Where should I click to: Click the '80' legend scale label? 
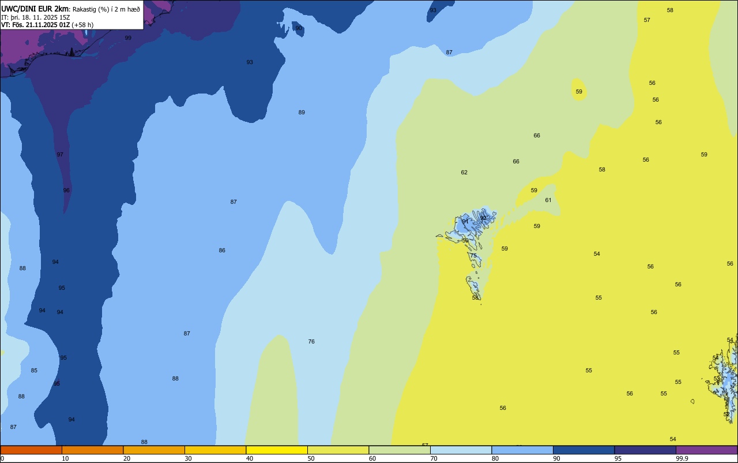(495, 458)
